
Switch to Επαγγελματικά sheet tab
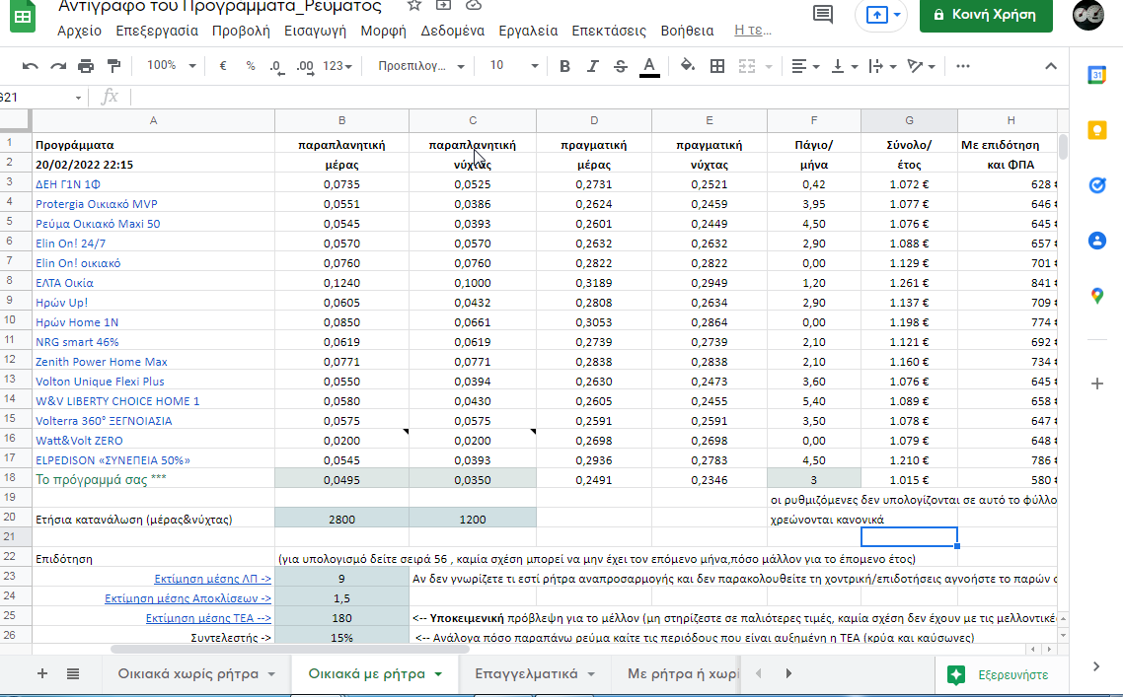[526, 673]
